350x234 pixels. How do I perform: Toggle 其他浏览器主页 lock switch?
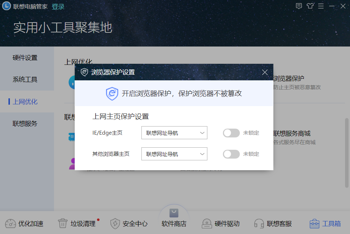point(231,154)
